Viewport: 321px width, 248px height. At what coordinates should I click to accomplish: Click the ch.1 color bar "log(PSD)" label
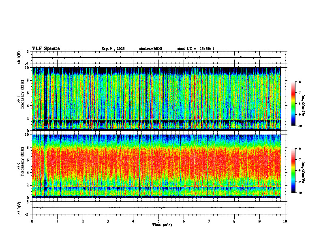304,105
